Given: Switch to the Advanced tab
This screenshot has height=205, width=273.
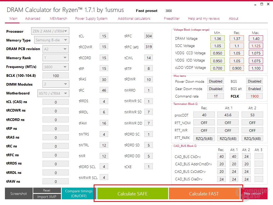Looking at the screenshot, I should pyautogui.click(x=32, y=18).
